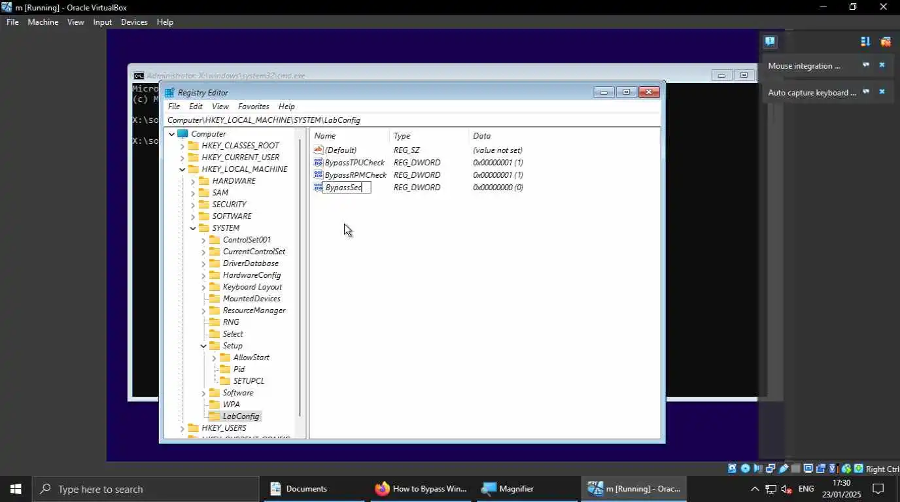Click the registry tree vertical scrollbar
Screen dimensions: 900x502
300,278
